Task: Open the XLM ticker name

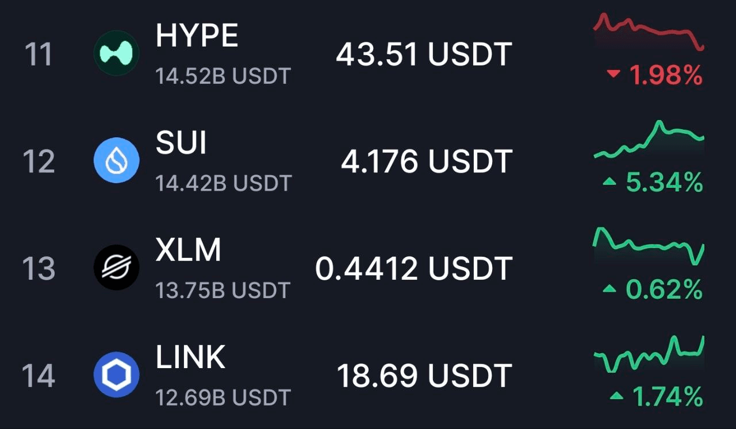Action: click(x=188, y=251)
